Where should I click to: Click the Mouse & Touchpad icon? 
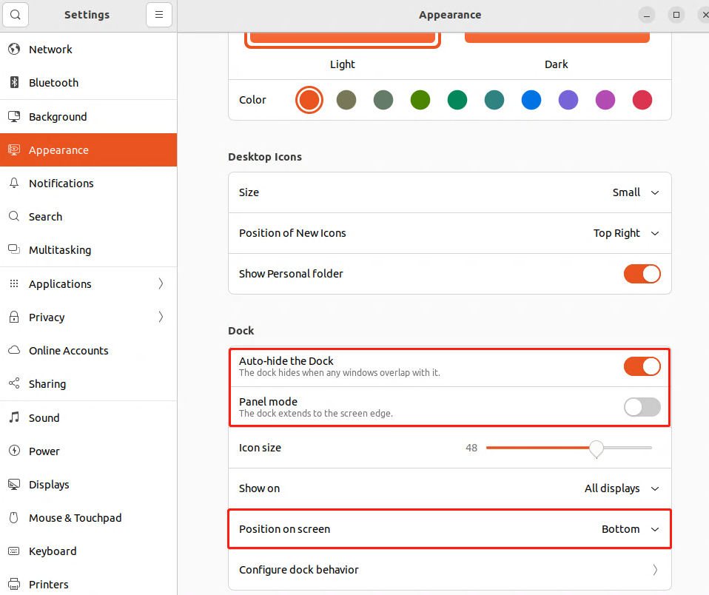point(14,517)
